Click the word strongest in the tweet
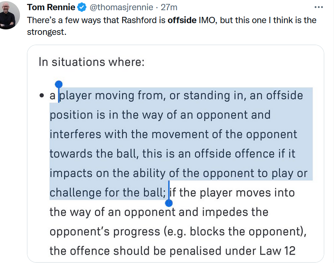 [46, 32]
